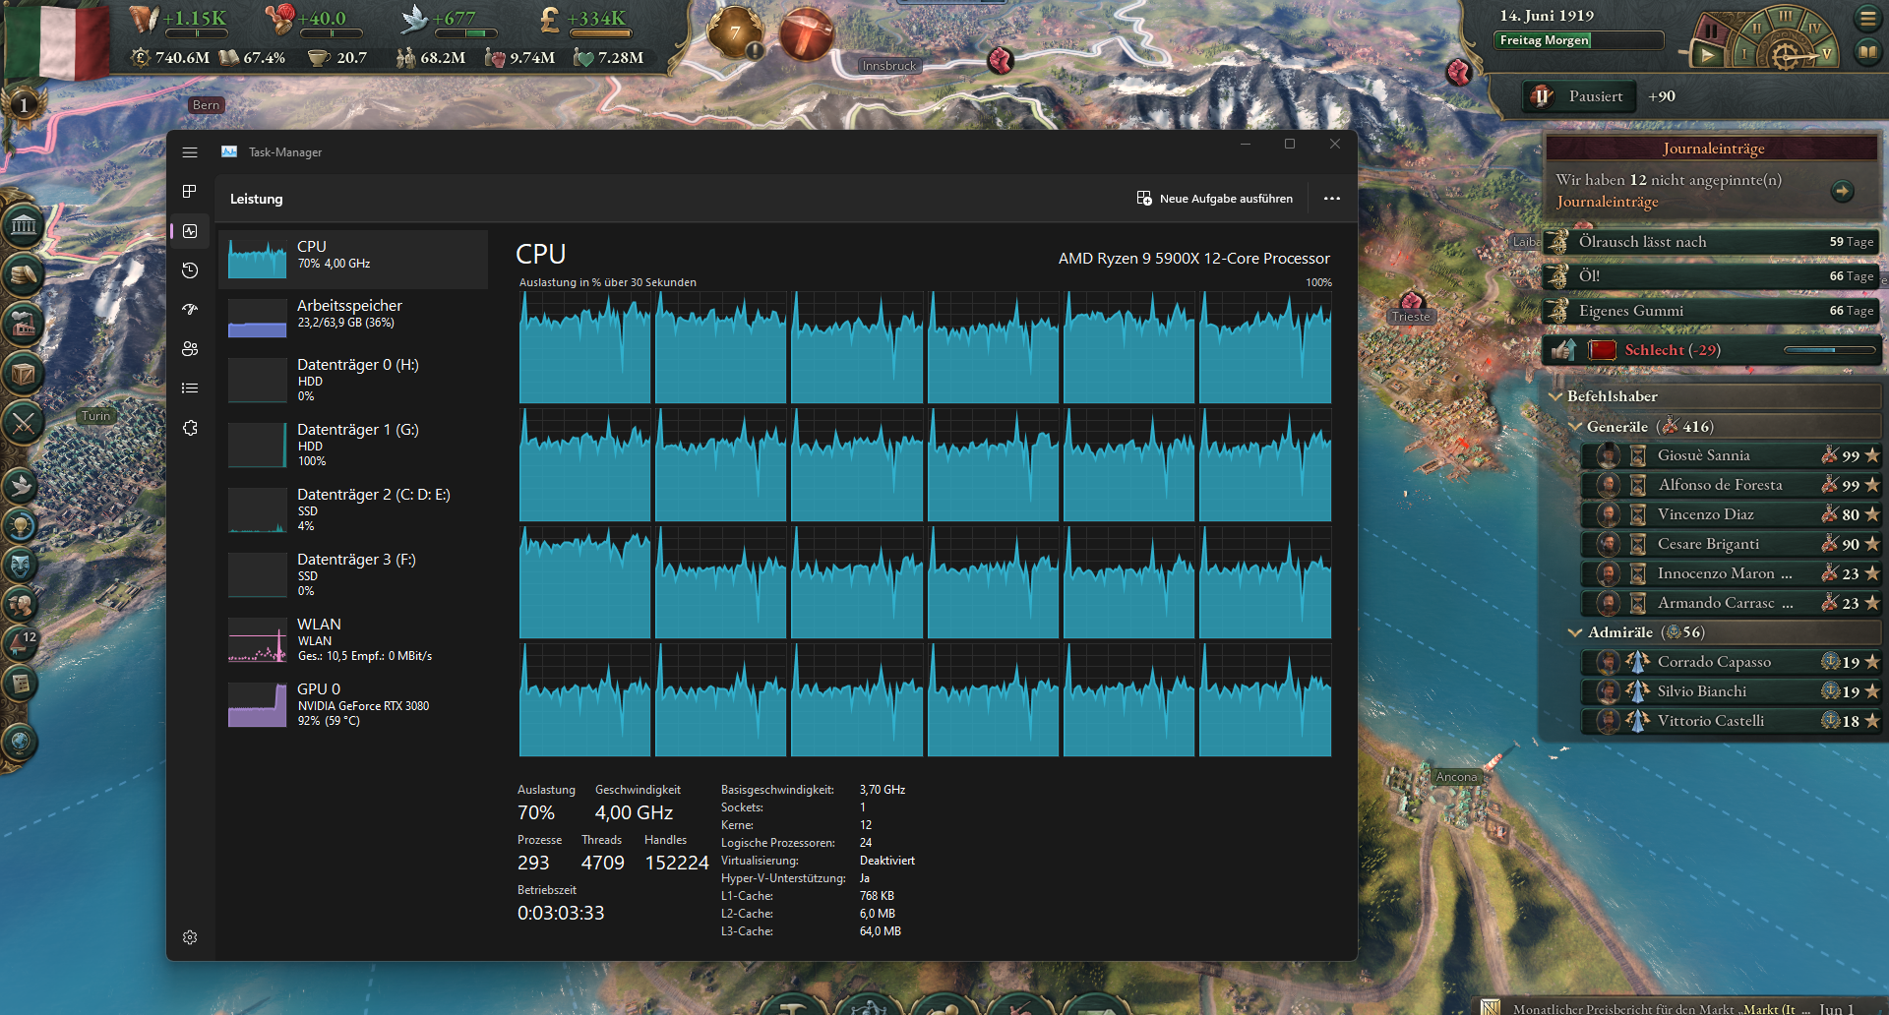Screen dimensions: 1889x1015
Task: Open the Users page in Task Manager
Action: coord(190,349)
